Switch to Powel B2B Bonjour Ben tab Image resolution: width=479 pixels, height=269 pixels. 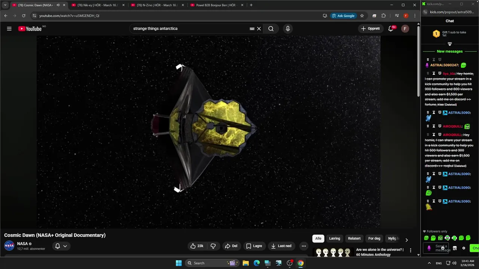216,5
